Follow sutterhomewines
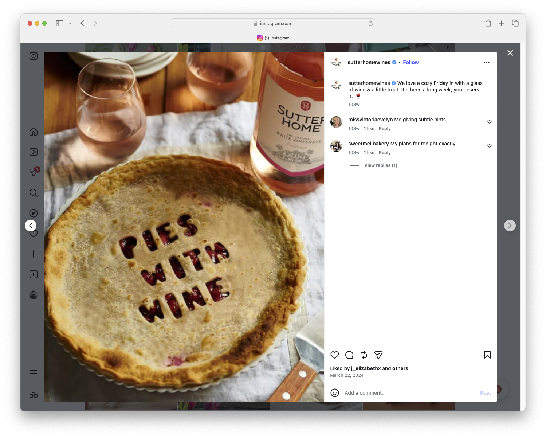This screenshot has width=546, height=438. coord(411,62)
